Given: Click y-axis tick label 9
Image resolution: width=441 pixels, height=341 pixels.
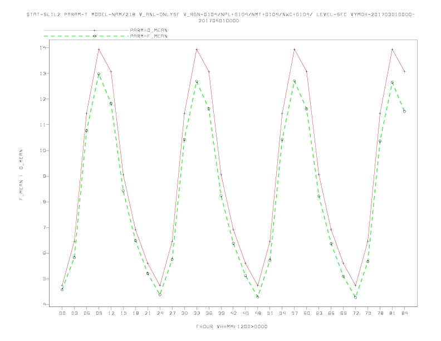Looking at the screenshot, I should 44,176.
